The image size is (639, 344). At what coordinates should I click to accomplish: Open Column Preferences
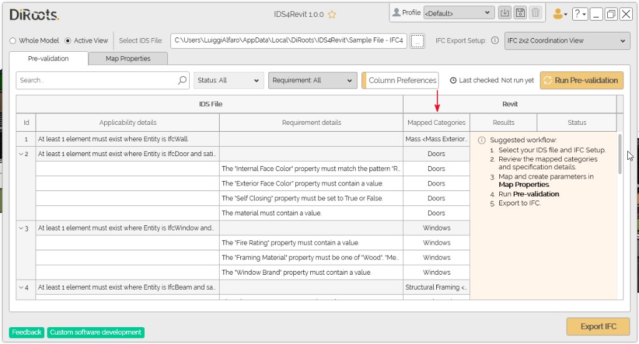pyautogui.click(x=400, y=81)
